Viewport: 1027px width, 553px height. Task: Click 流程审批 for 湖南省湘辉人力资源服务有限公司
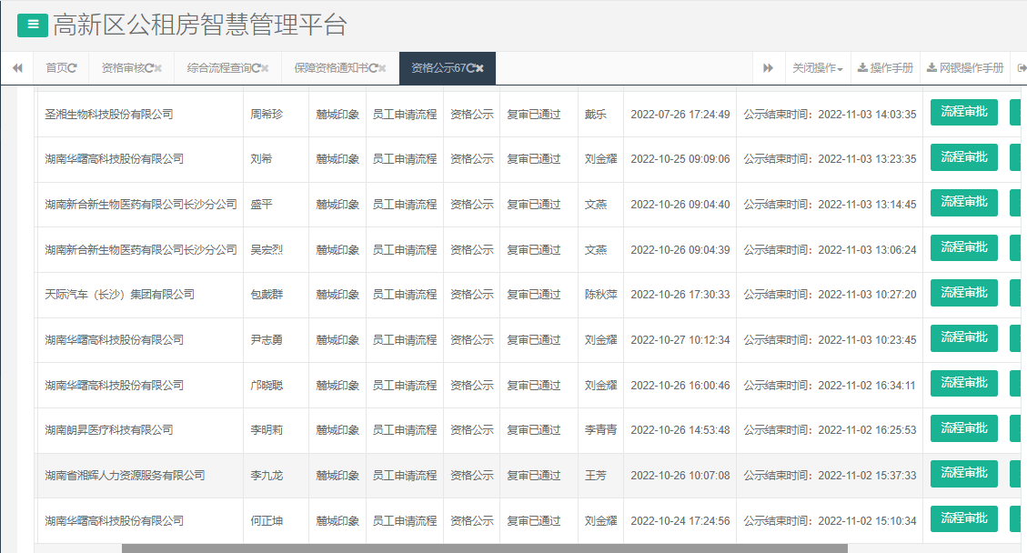(963, 474)
